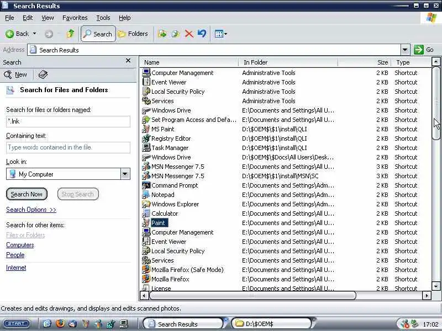Expand the Address bar dropdown

coord(405,50)
